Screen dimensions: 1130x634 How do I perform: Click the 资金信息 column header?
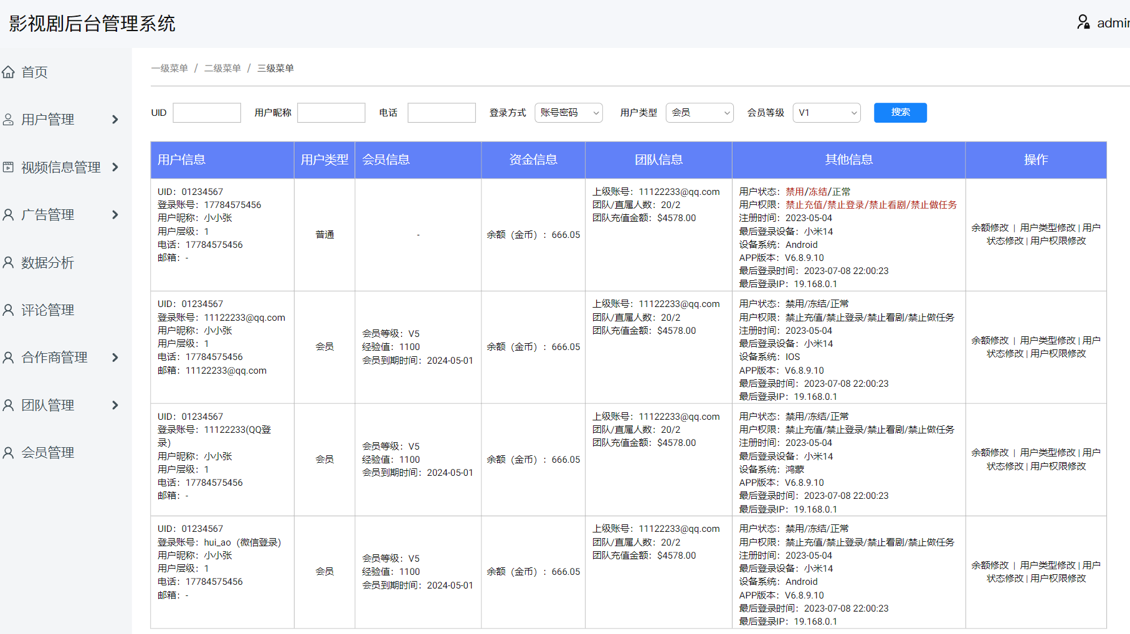pyautogui.click(x=533, y=160)
